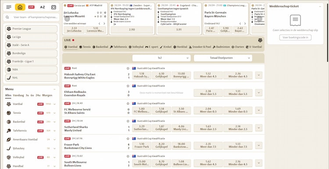Open Volleybal in the Menu list
Viewport: 329px width, 169px height.
(31, 157)
